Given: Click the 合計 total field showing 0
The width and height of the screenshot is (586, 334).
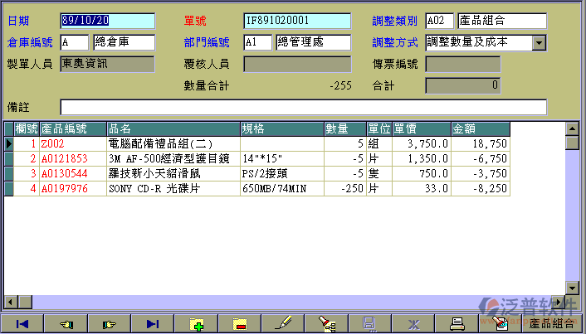Looking at the screenshot, I should (x=462, y=86).
